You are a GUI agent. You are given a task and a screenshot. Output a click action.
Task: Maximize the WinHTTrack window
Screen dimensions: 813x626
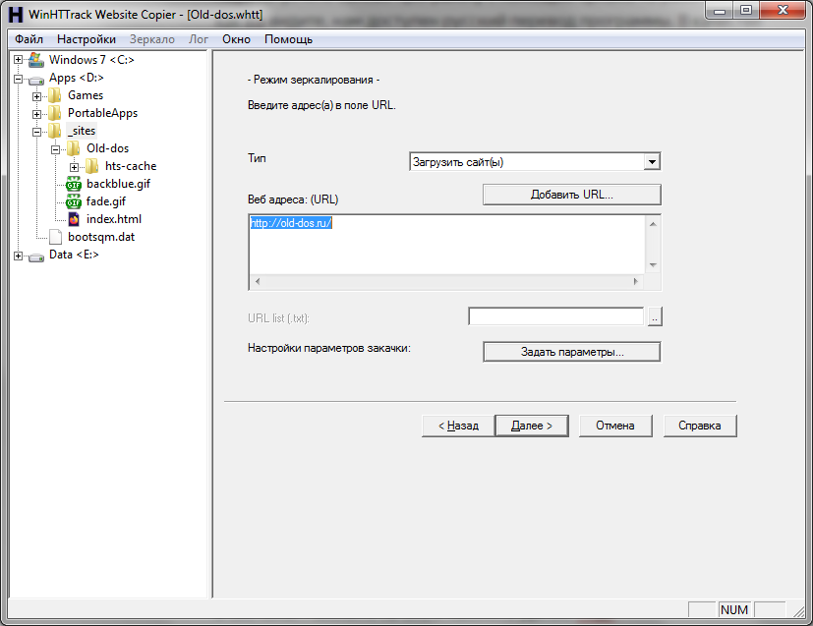point(746,11)
